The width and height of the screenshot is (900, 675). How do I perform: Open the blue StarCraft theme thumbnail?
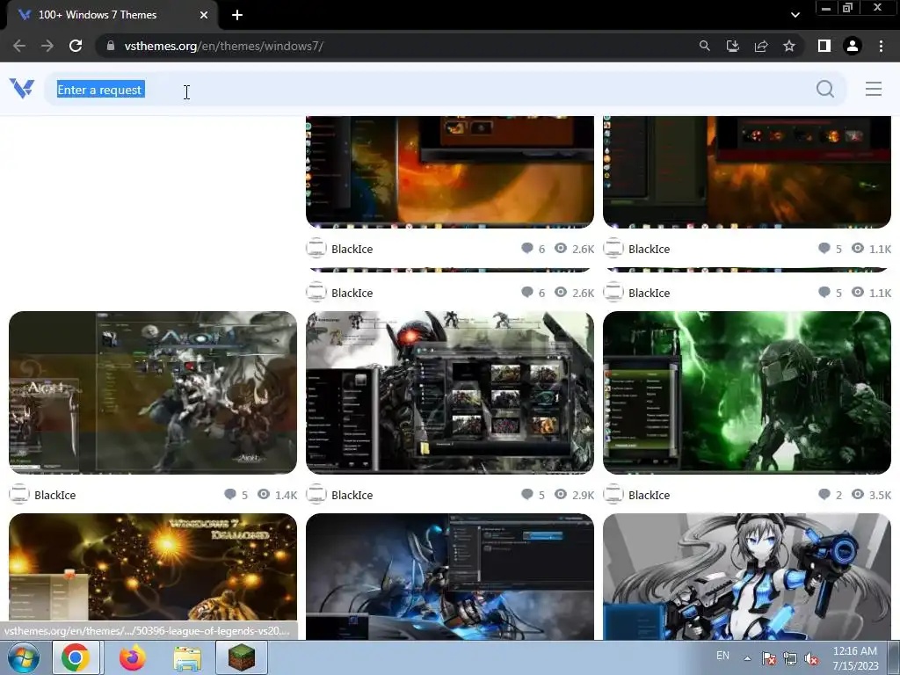450,577
